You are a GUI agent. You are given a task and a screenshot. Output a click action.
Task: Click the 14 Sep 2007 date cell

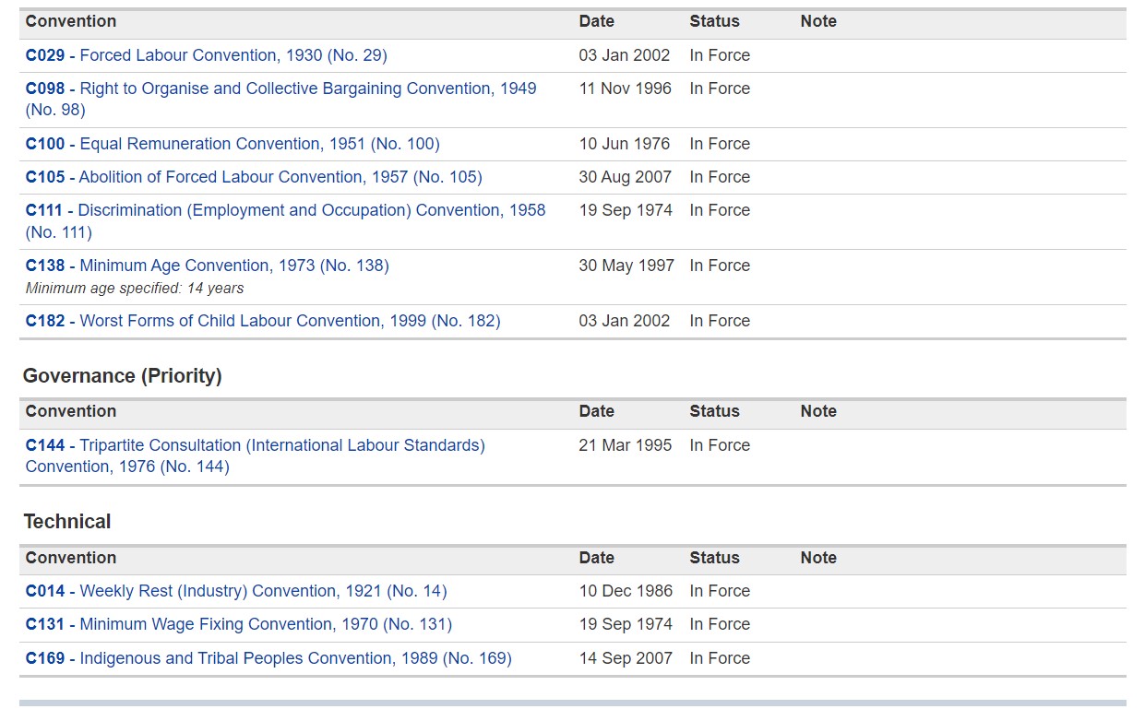point(626,658)
